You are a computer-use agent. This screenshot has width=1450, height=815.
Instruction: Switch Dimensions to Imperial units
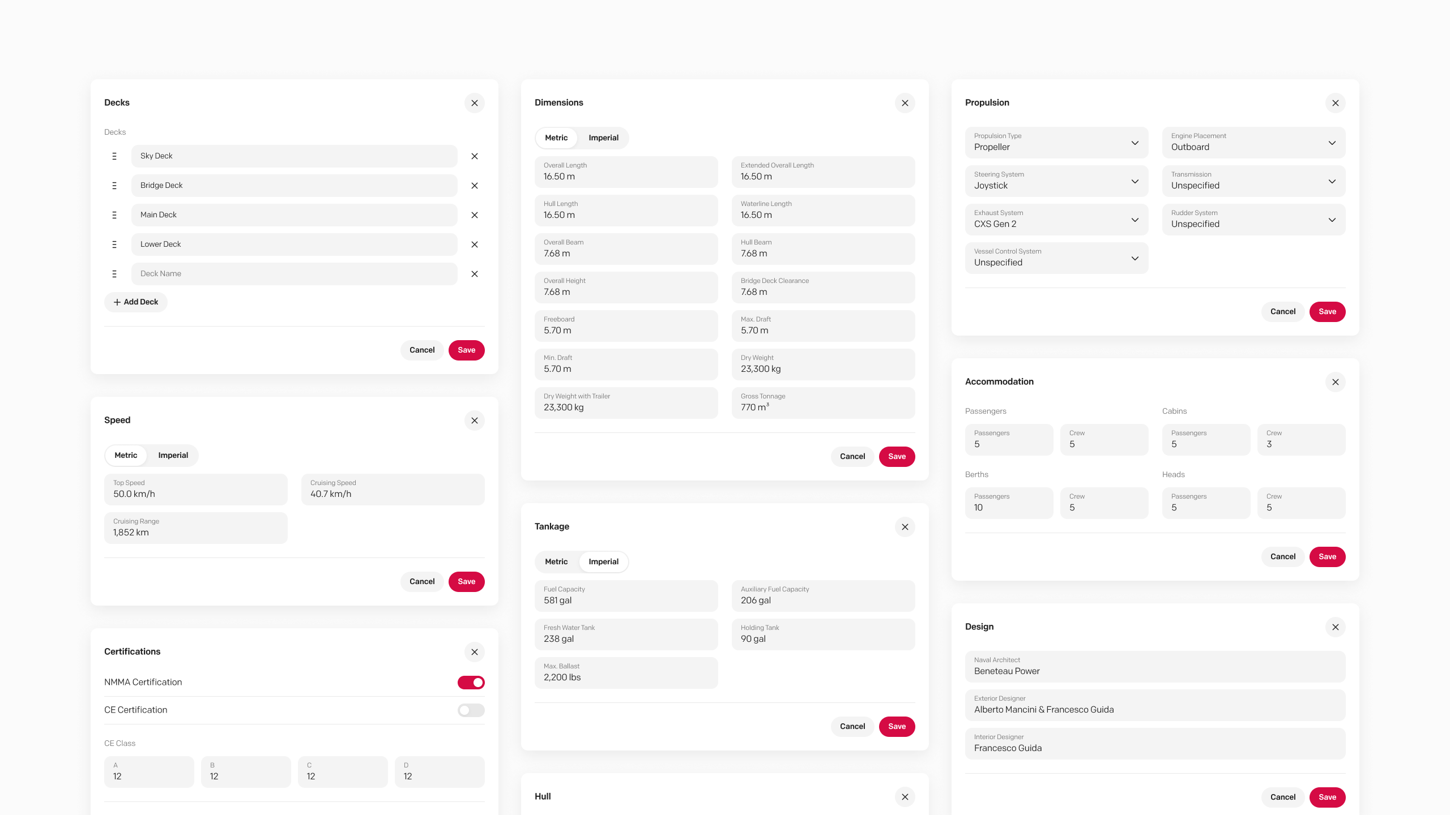pyautogui.click(x=603, y=138)
